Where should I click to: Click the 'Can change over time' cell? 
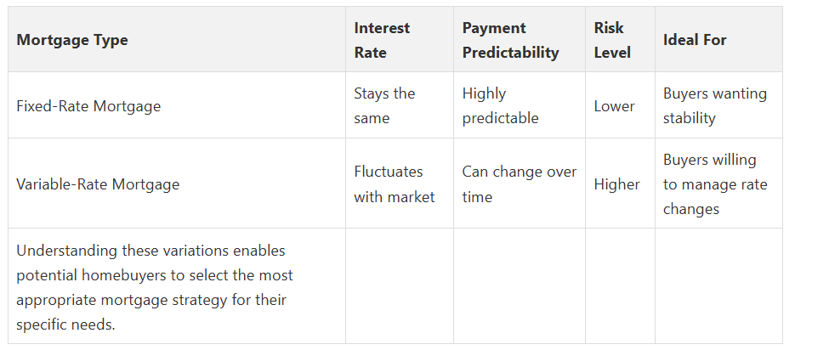519,184
